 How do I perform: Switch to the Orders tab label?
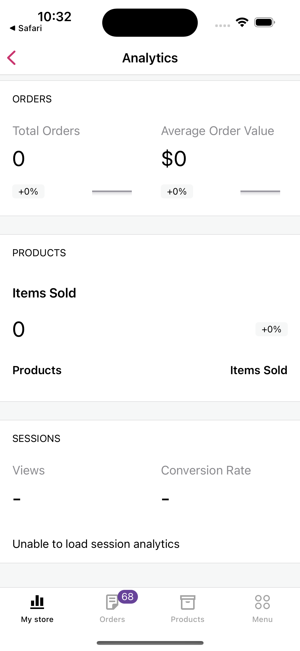click(x=112, y=619)
